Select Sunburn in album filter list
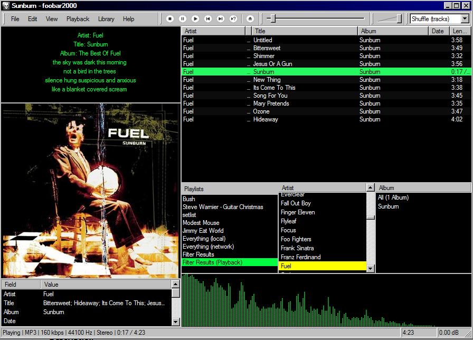The image size is (473, 340). [423, 206]
